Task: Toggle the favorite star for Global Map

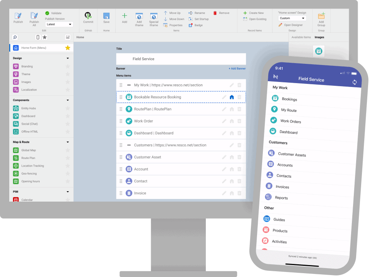Action: (68, 150)
